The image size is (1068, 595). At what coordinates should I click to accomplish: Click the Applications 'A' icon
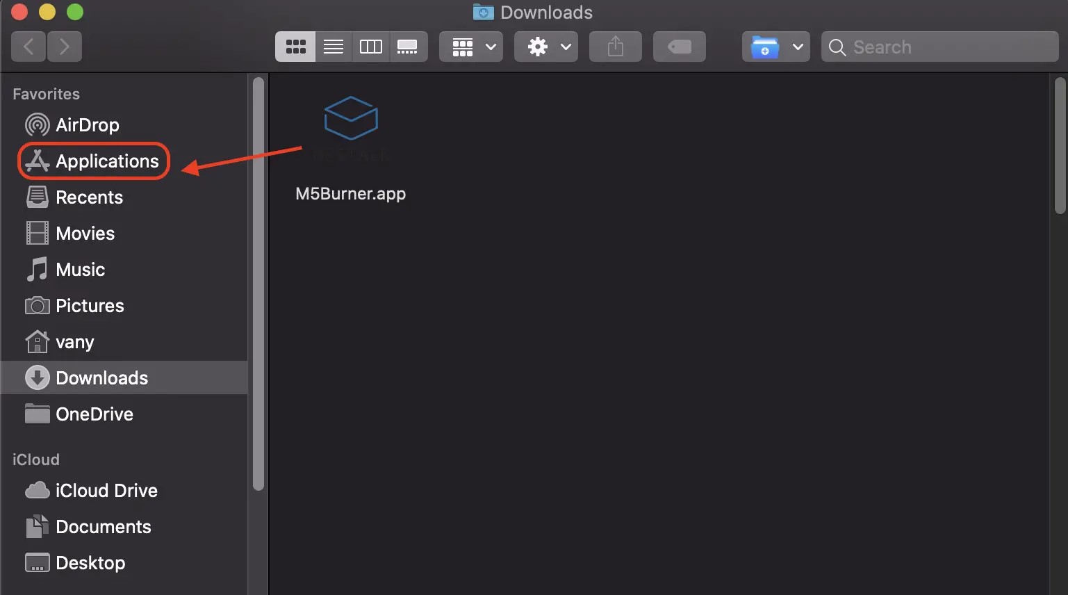point(37,161)
